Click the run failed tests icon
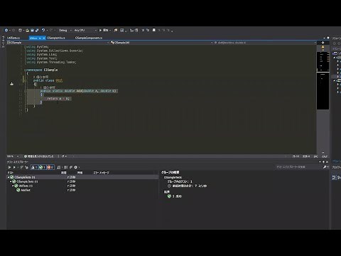 click(x=26, y=167)
